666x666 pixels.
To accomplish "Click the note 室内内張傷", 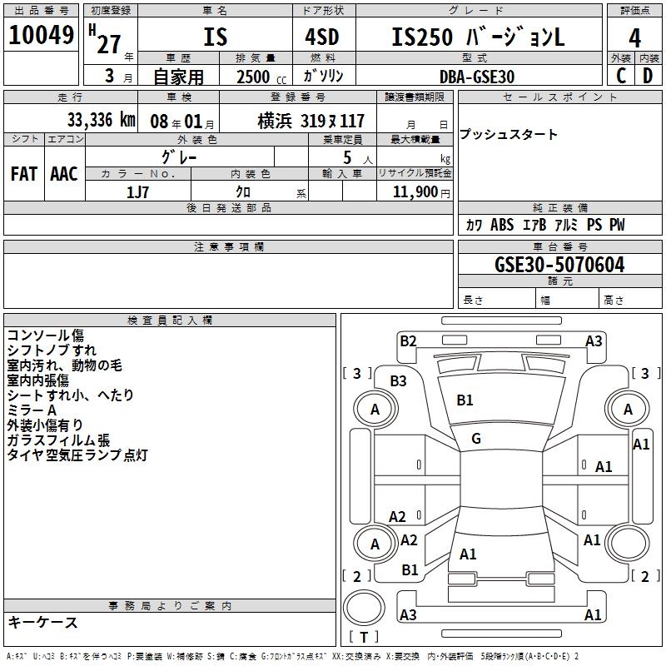I will tap(37, 380).
